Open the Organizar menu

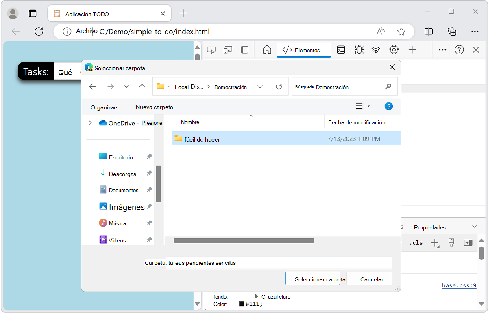pyautogui.click(x=104, y=107)
